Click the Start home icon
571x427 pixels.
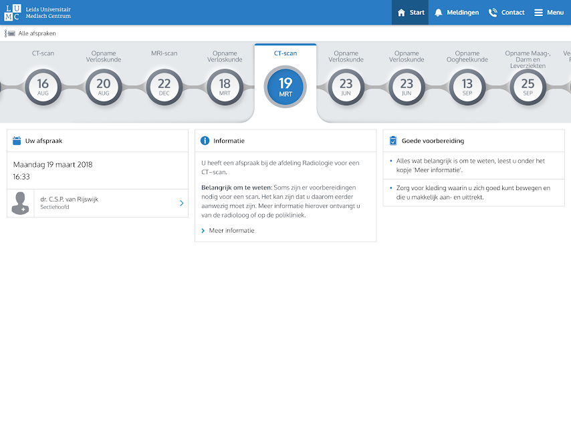(x=401, y=13)
